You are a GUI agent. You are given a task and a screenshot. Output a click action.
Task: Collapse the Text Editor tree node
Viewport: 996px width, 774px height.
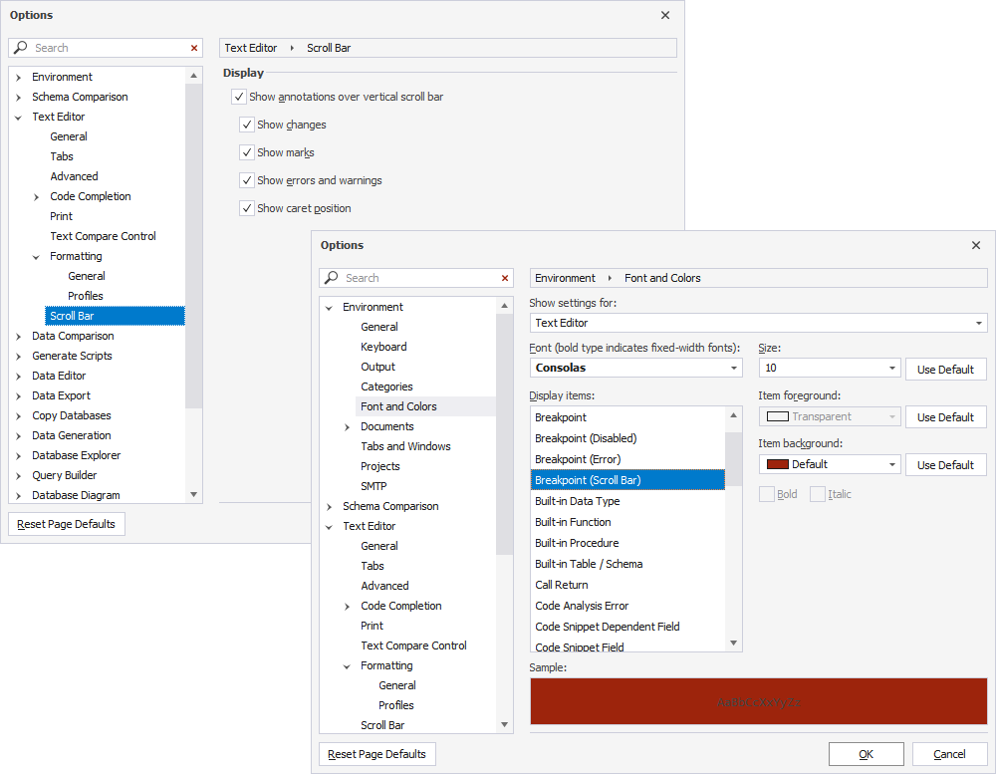(330, 526)
